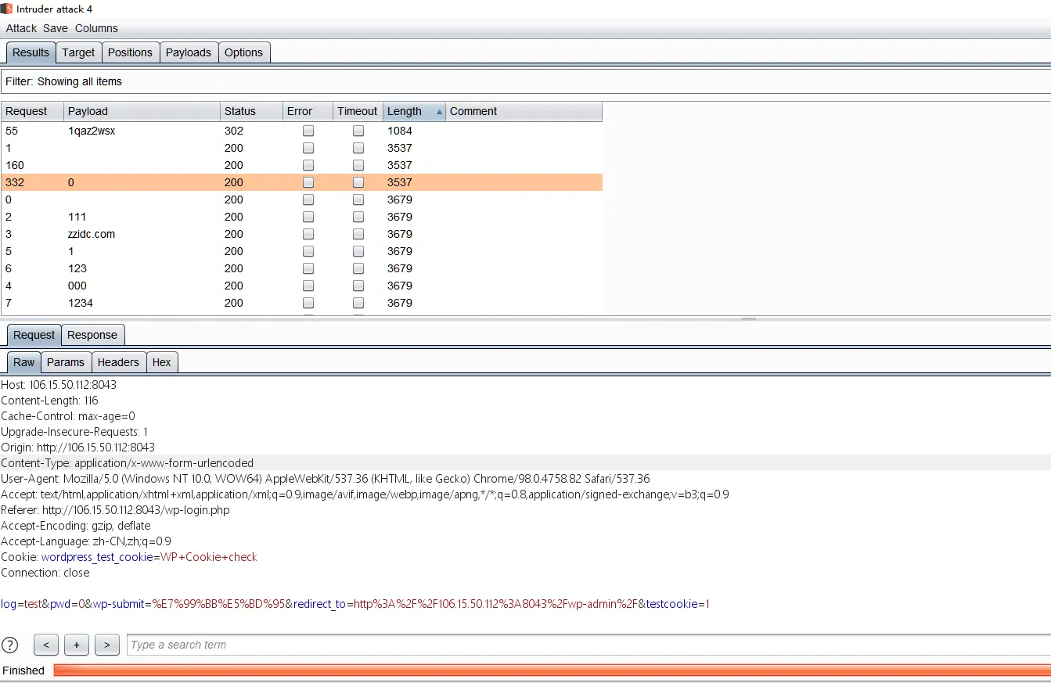Toggle Error checkbox for request 160
The image size is (1051, 683).
coord(308,166)
